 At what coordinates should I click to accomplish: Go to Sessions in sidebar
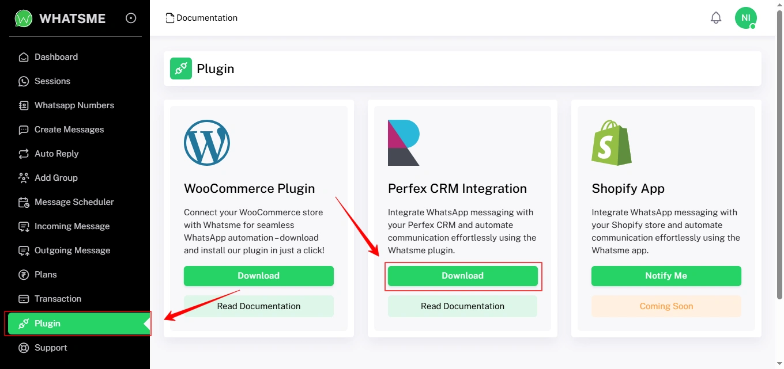pyautogui.click(x=52, y=81)
